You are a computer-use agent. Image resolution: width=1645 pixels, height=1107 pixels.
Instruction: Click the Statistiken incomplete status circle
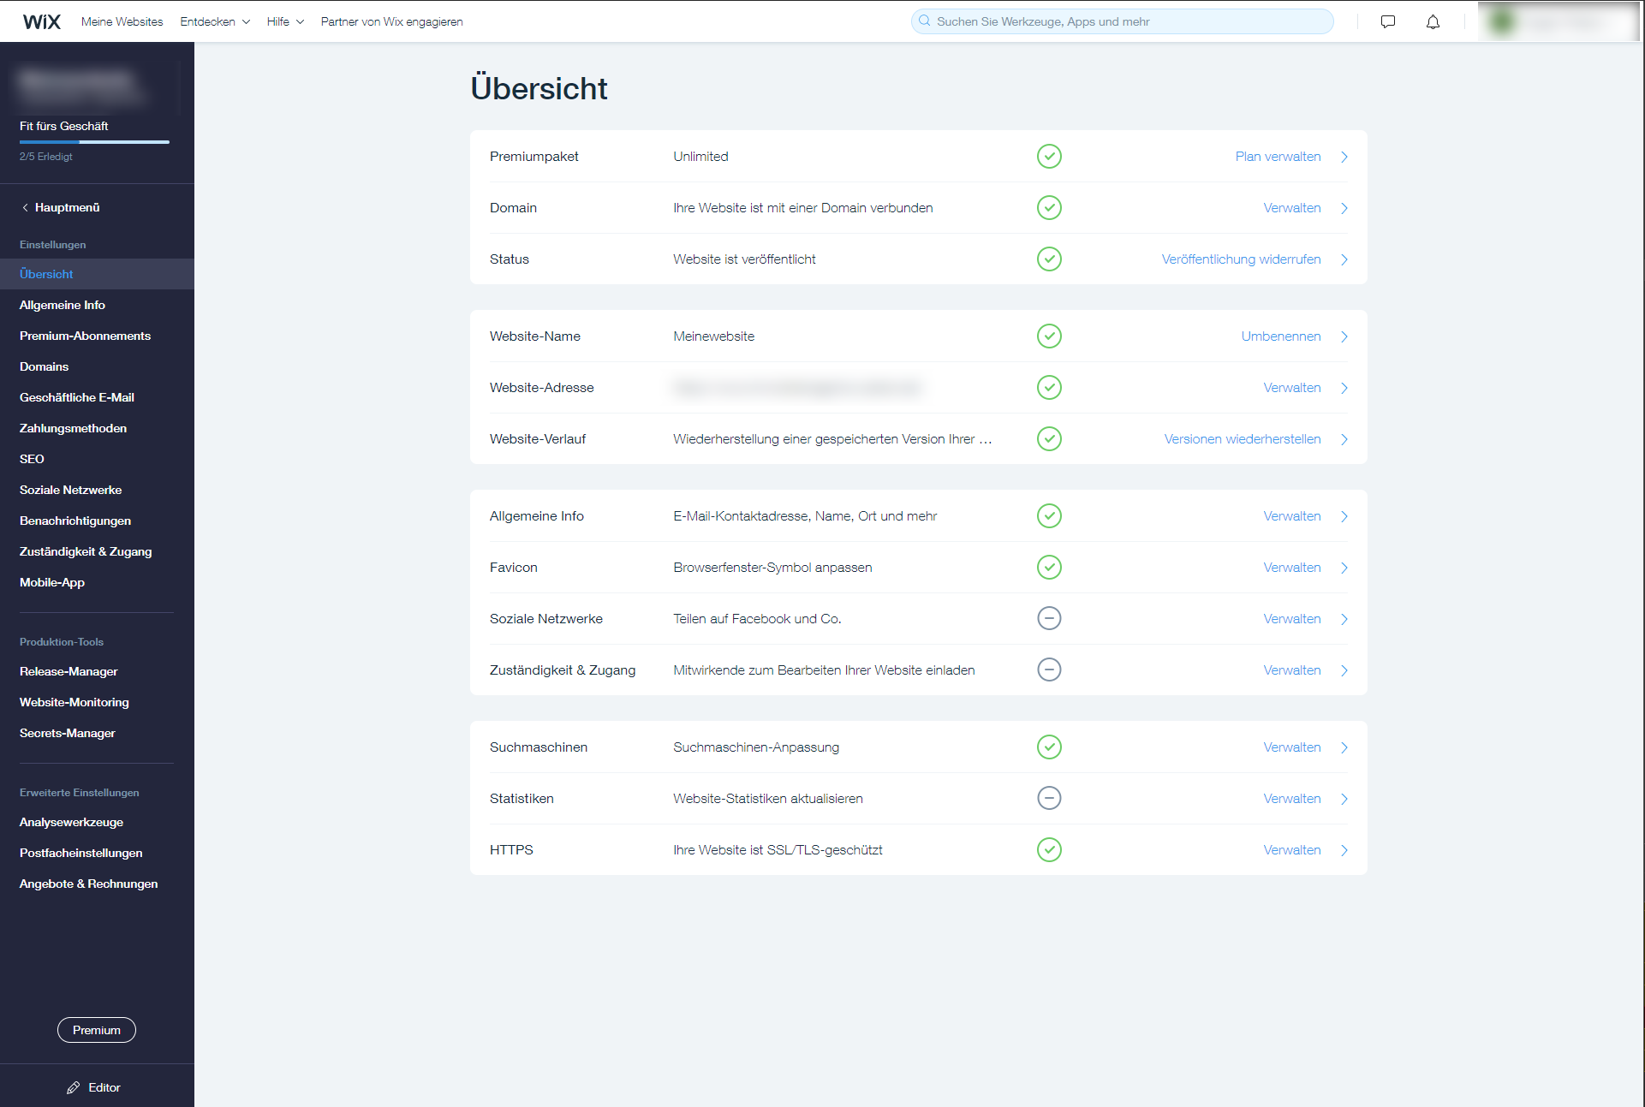(x=1049, y=798)
